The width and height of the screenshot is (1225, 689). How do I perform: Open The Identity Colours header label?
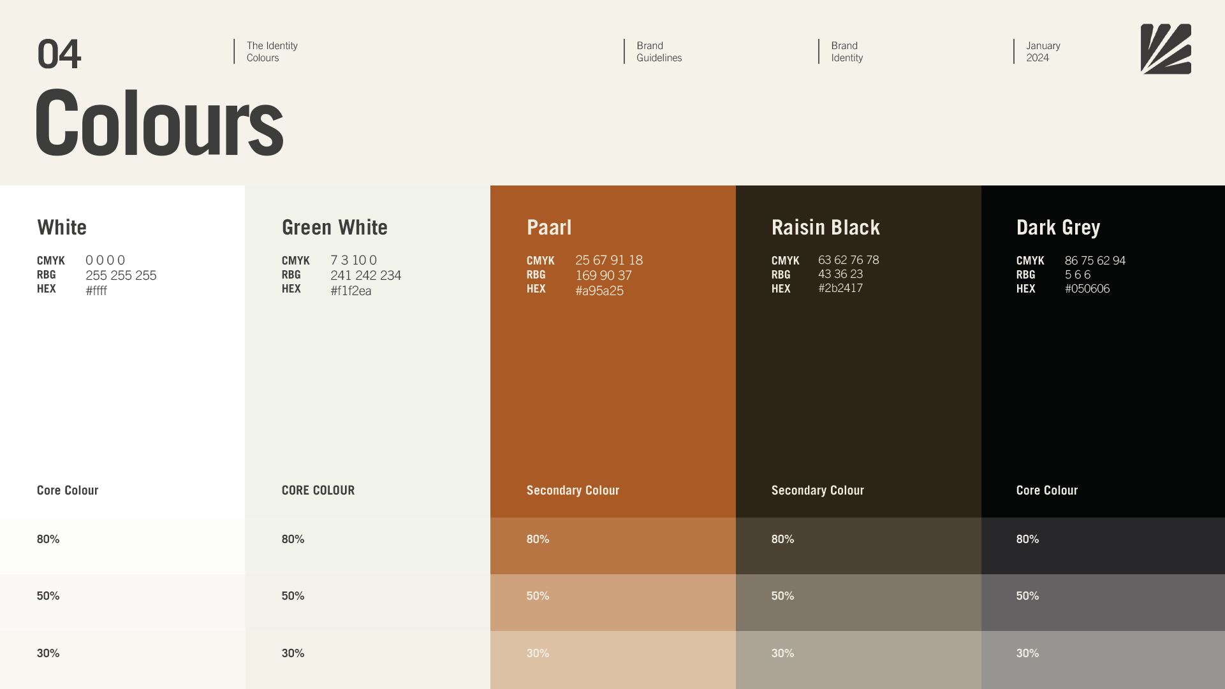(272, 52)
